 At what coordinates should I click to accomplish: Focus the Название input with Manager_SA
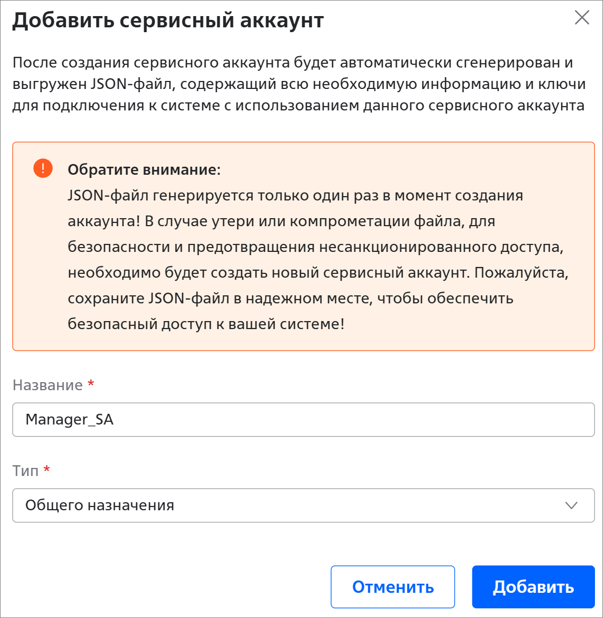tap(303, 420)
